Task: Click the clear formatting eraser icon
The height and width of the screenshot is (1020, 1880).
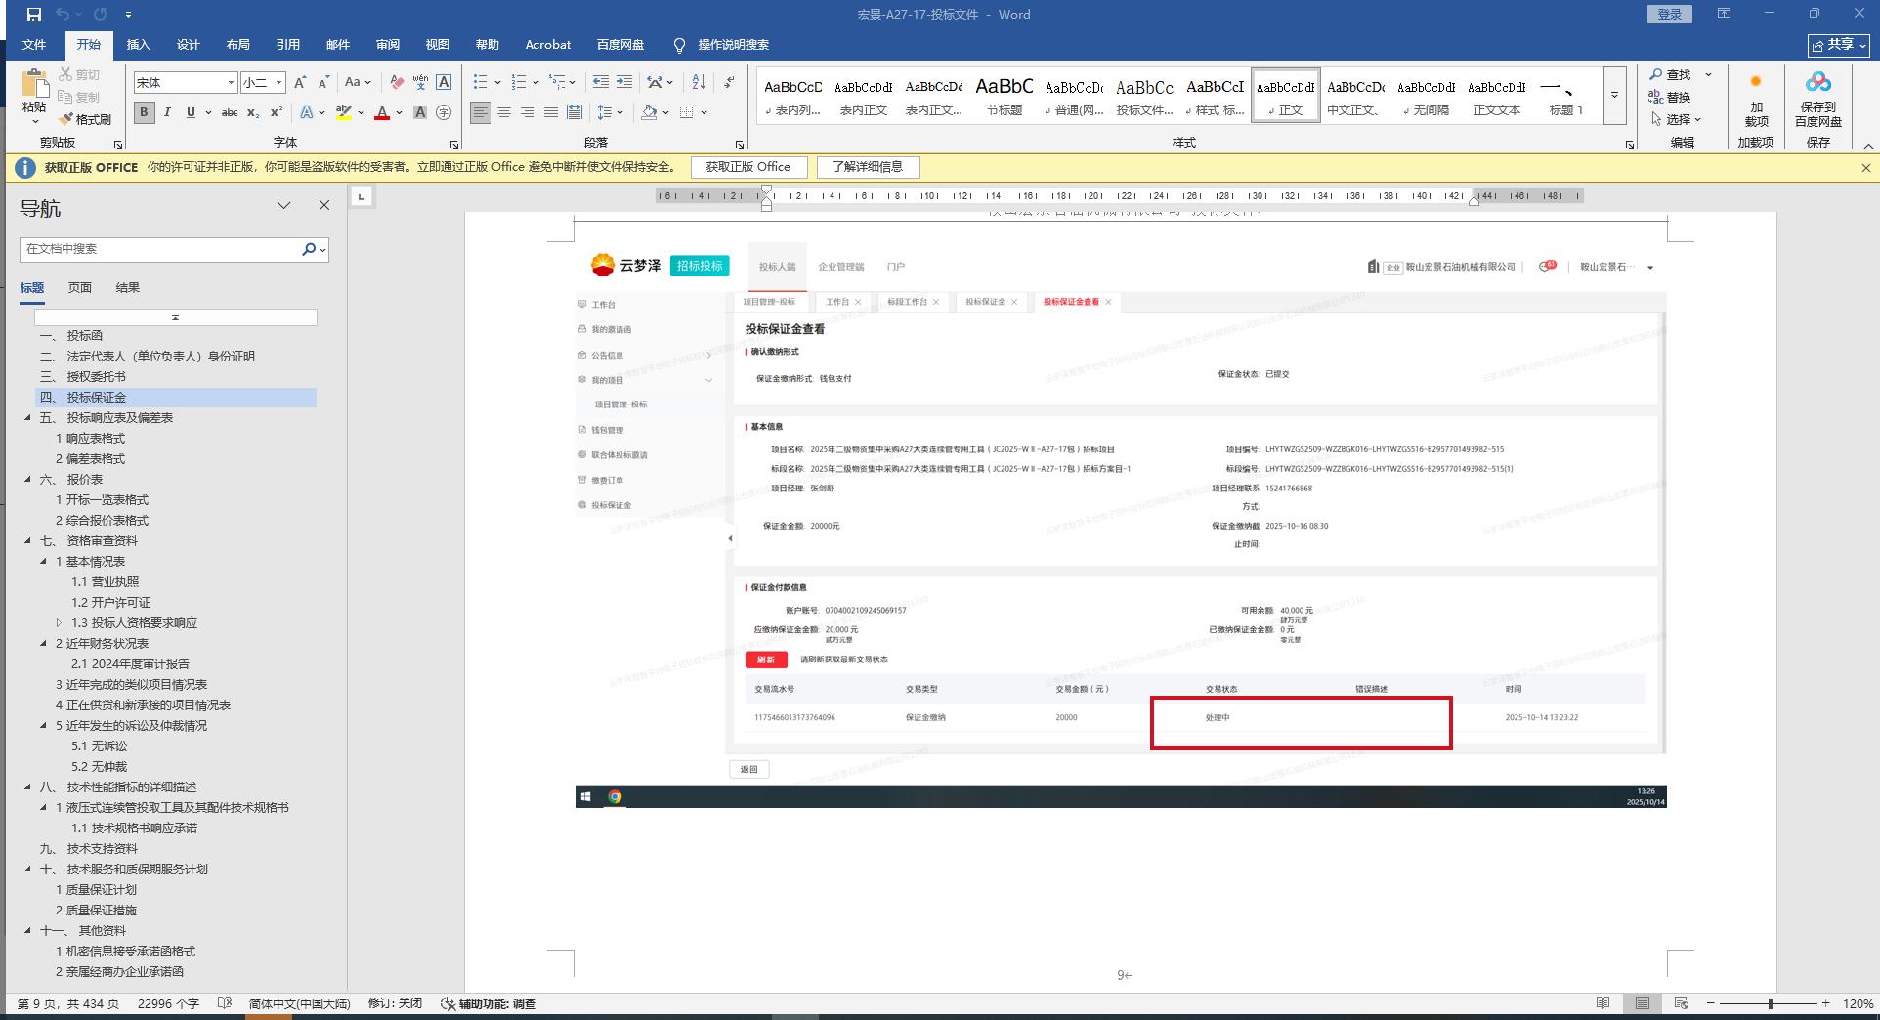Action: click(x=396, y=82)
